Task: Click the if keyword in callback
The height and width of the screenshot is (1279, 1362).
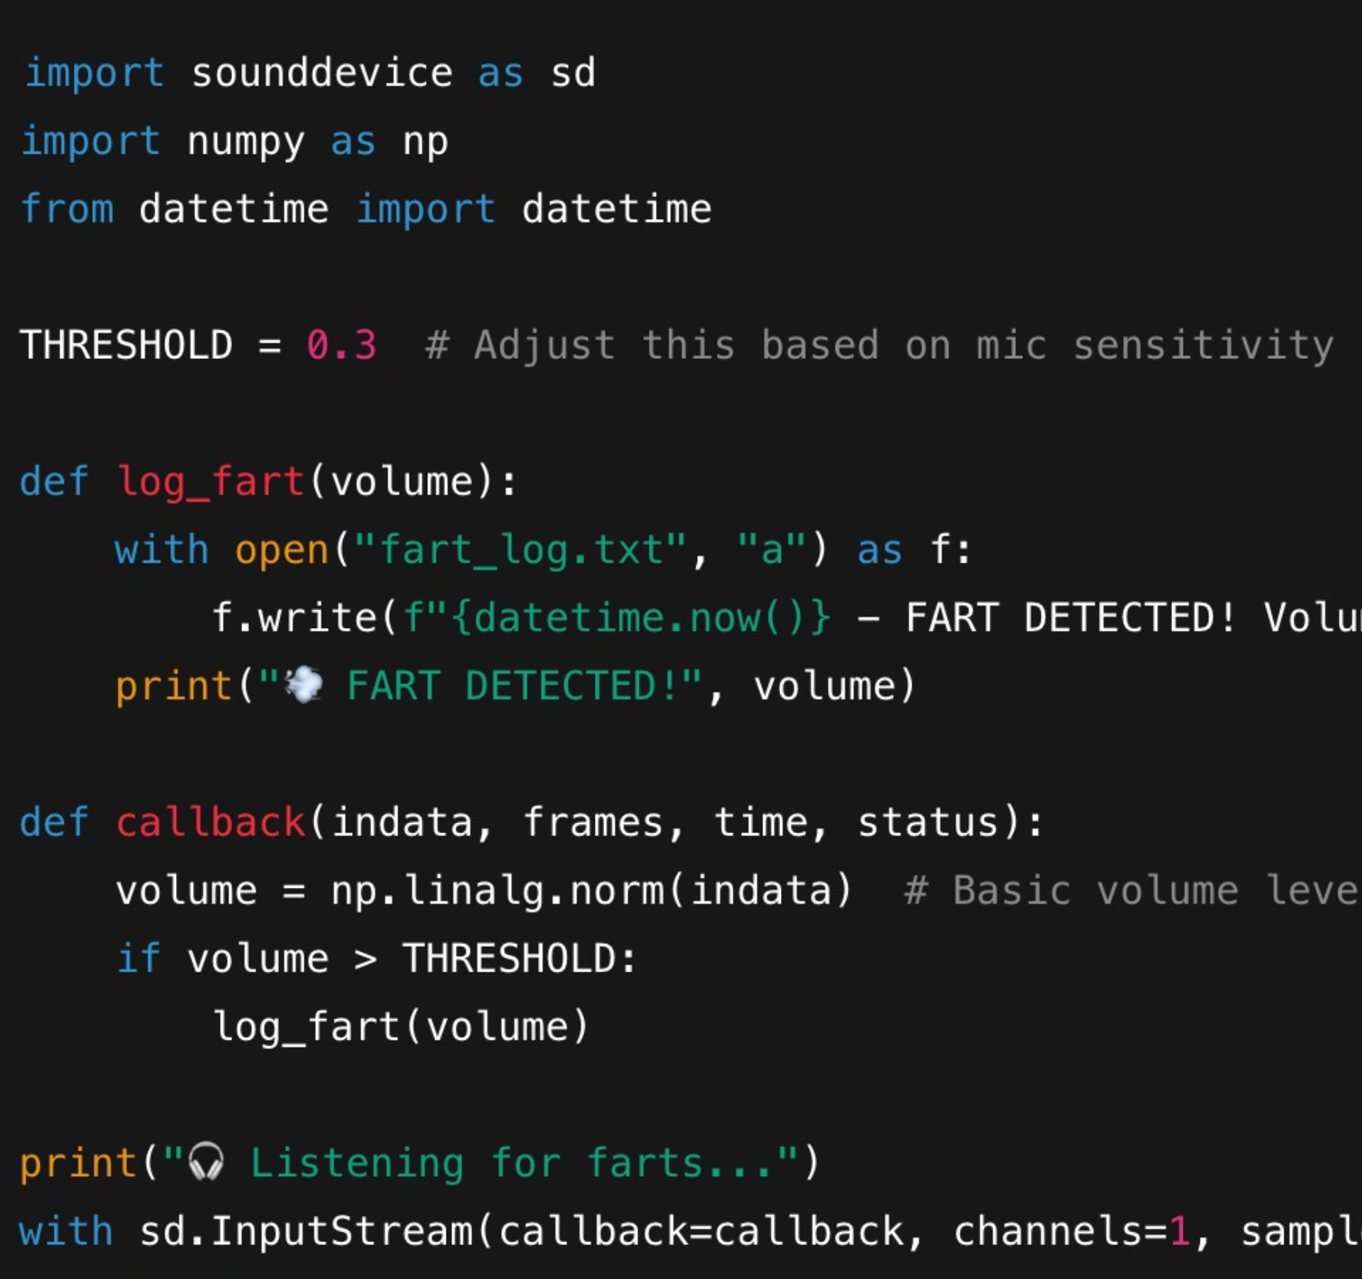Action: (x=139, y=958)
